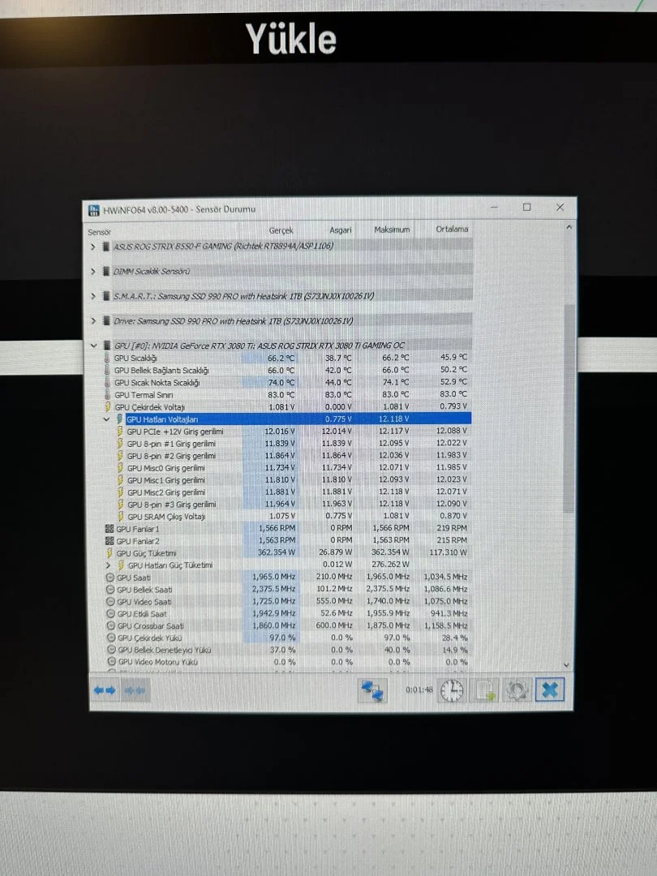Collapse the GPU Hatları Voltajları subtree
The image size is (657, 876).
point(107,419)
